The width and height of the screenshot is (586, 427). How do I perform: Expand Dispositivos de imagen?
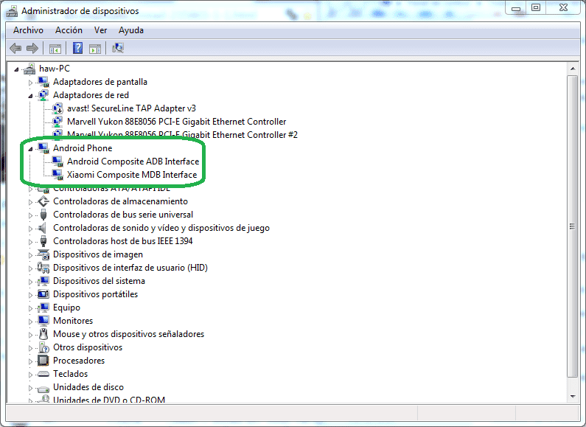tap(30, 255)
